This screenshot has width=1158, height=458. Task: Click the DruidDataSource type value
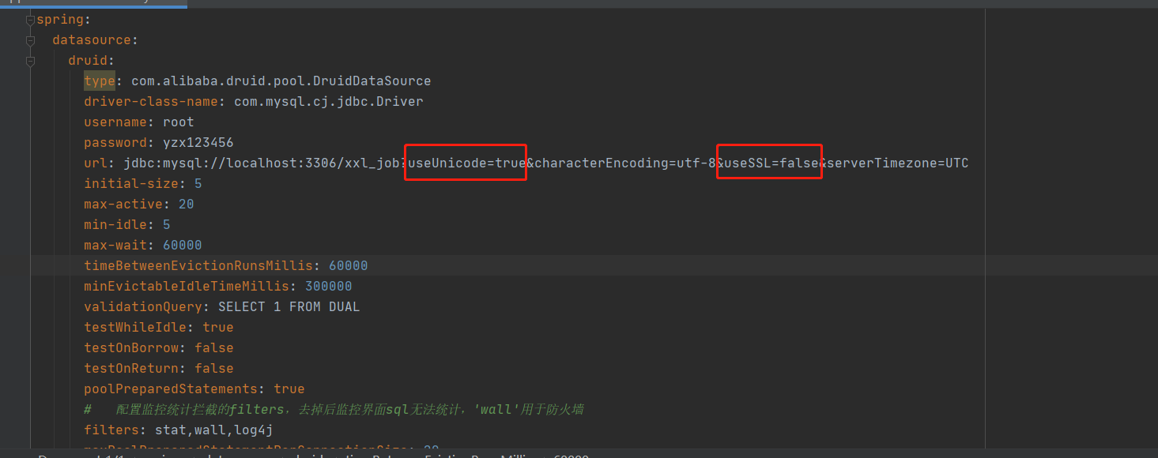[279, 81]
